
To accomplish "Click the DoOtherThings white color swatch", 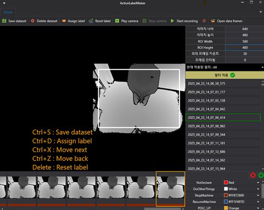I will tap(226, 189).
